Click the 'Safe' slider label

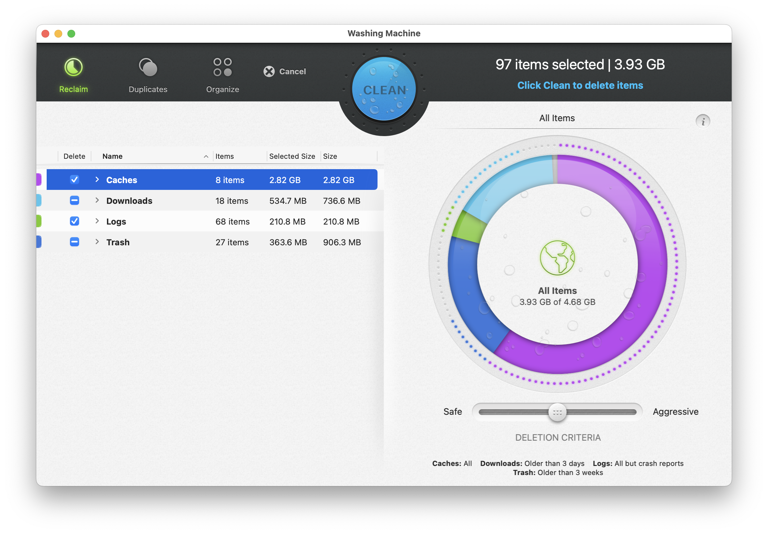[x=452, y=412]
